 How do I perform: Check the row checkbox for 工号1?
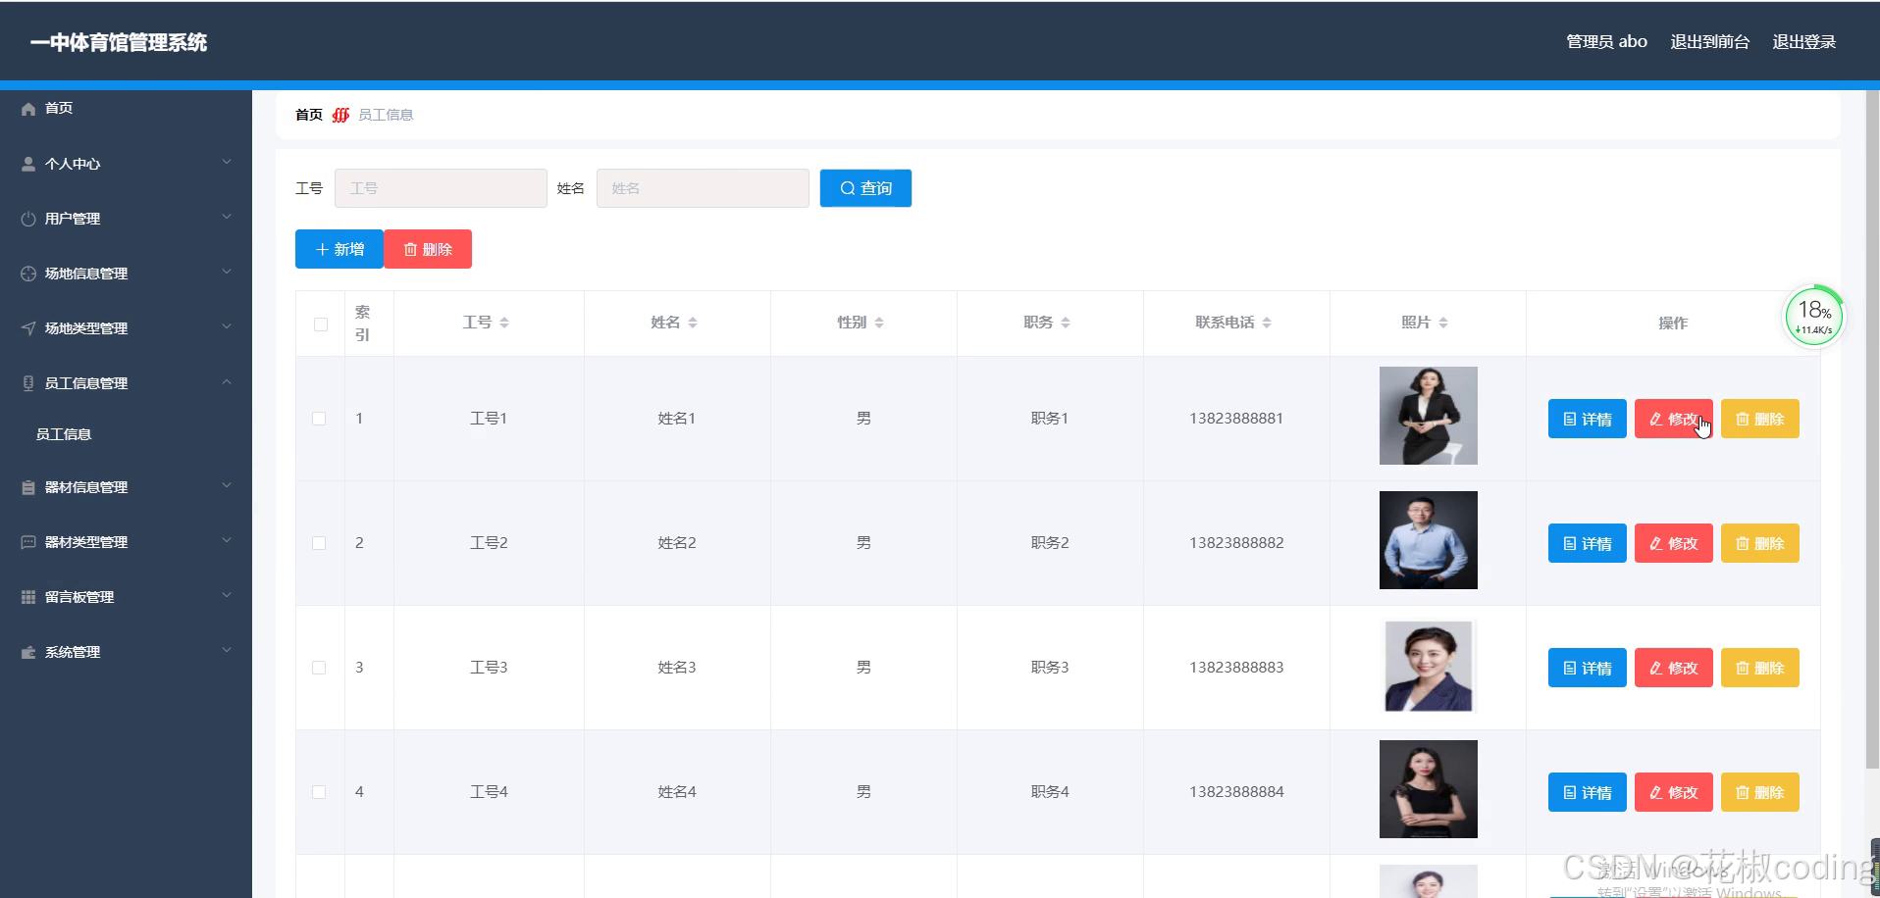319,419
